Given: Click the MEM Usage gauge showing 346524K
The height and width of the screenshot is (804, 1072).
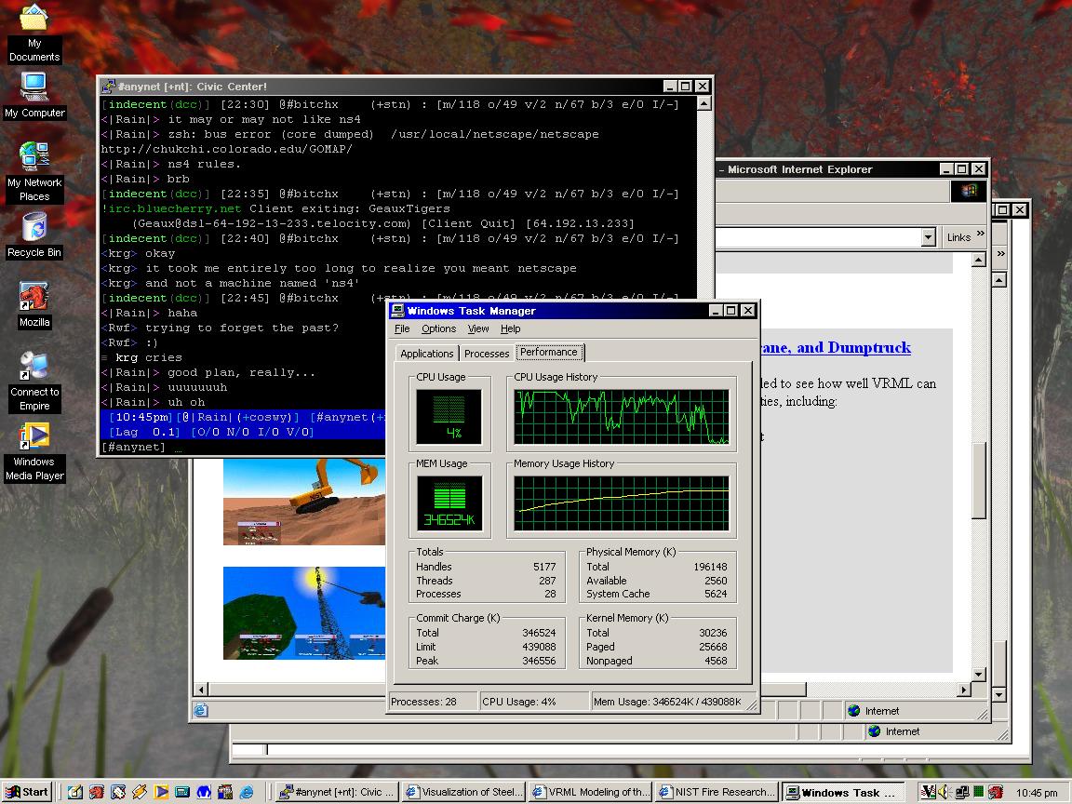Looking at the screenshot, I should [449, 503].
